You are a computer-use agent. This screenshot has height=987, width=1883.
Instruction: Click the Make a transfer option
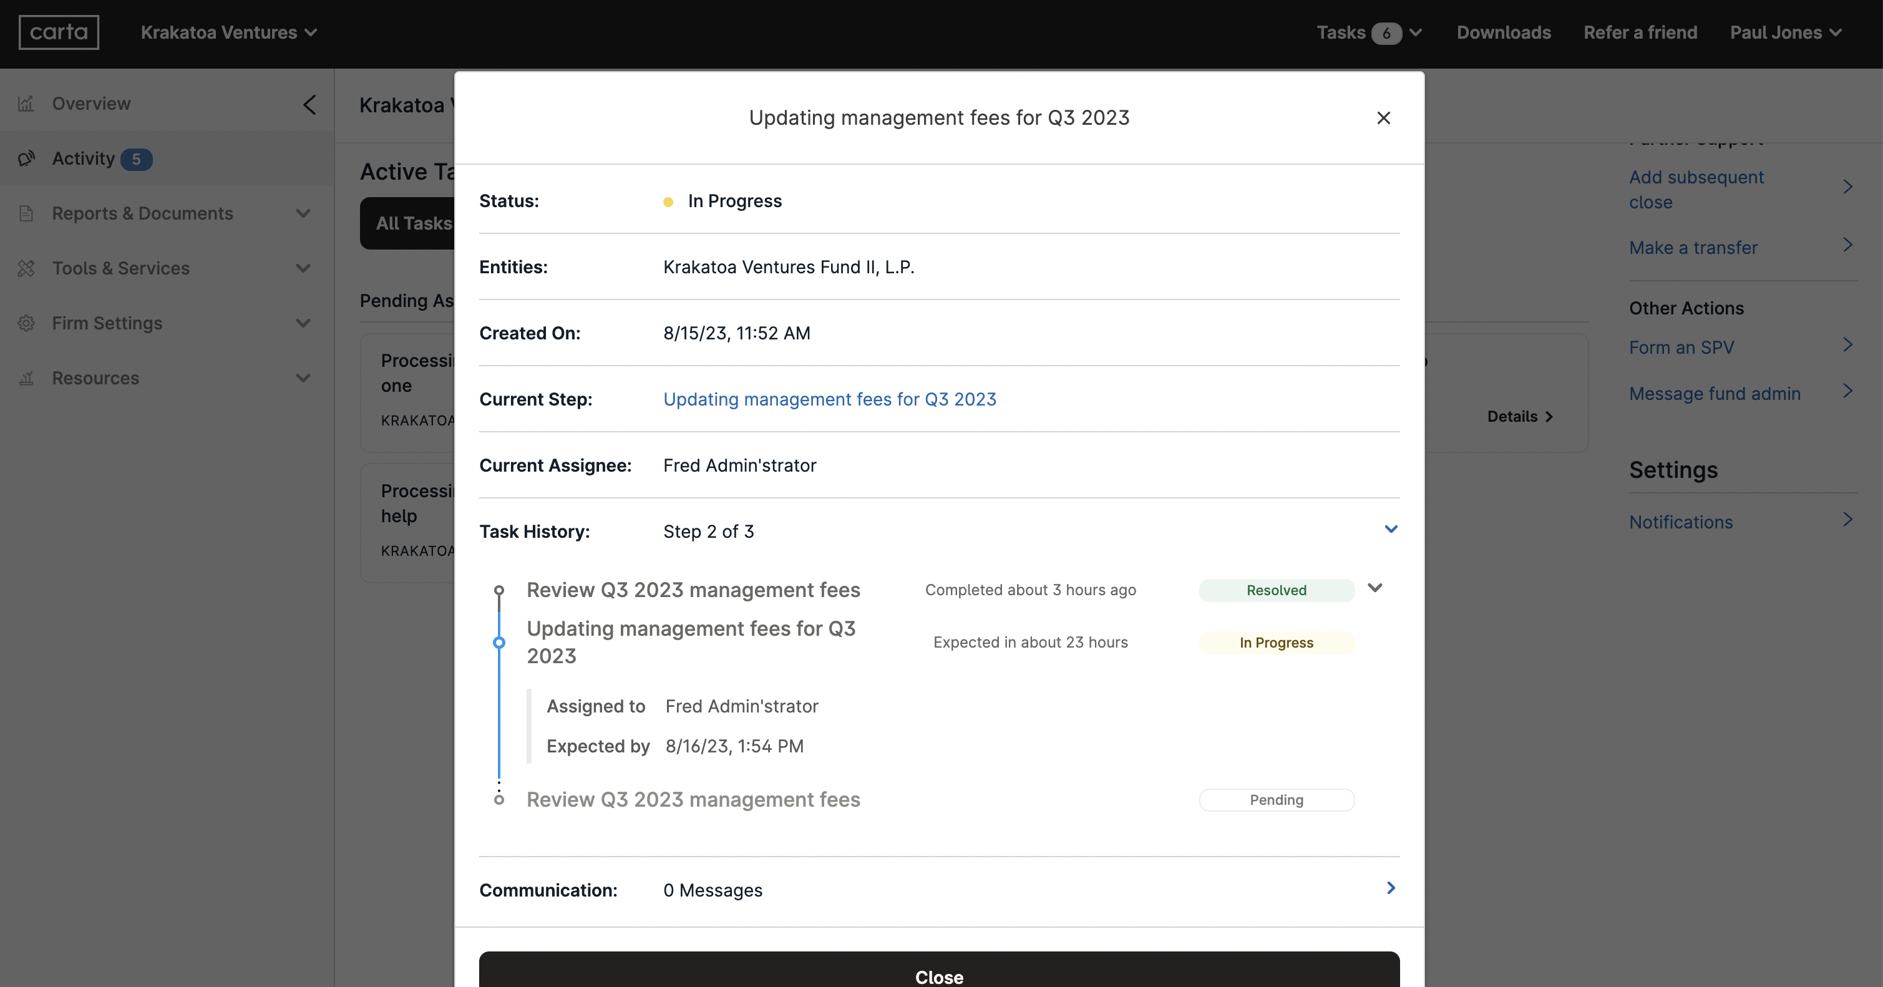click(1694, 248)
